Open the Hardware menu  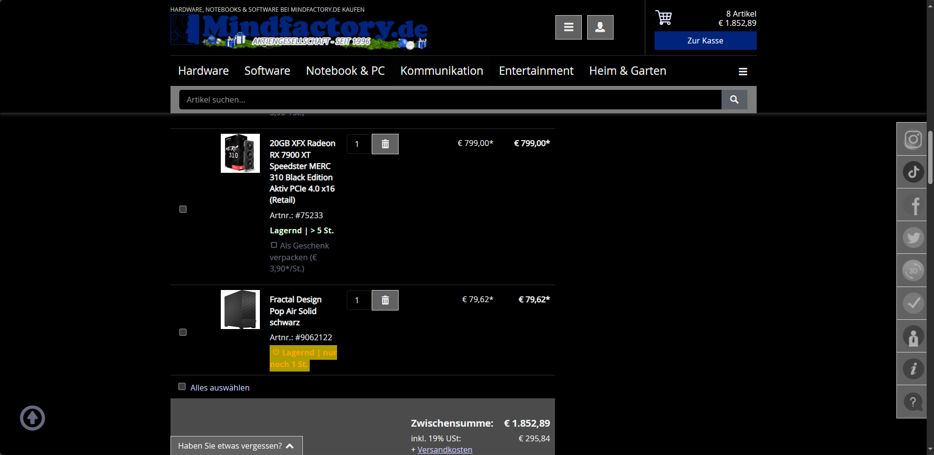203,71
